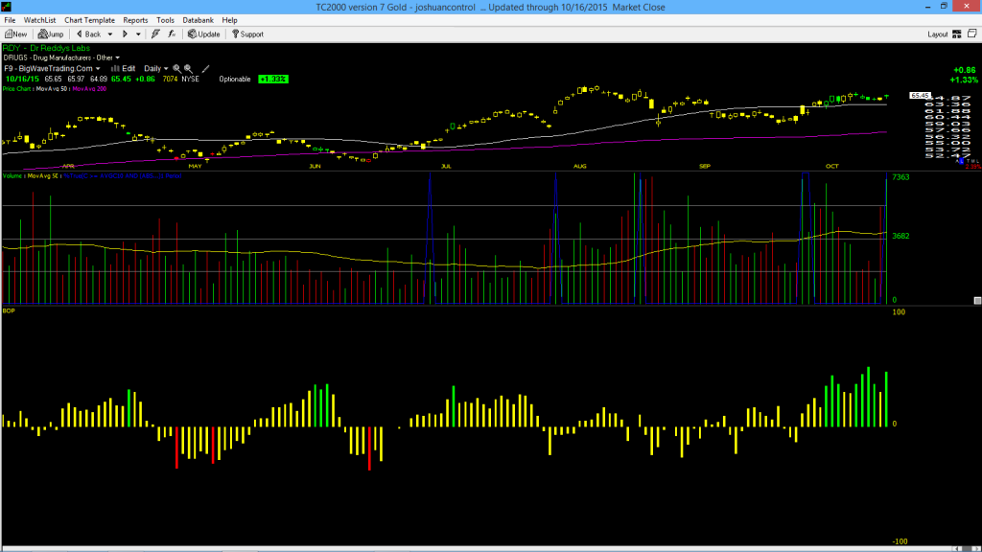This screenshot has height=552, width=982.
Task: Go Back to the previous symbol
Action: [x=89, y=34]
